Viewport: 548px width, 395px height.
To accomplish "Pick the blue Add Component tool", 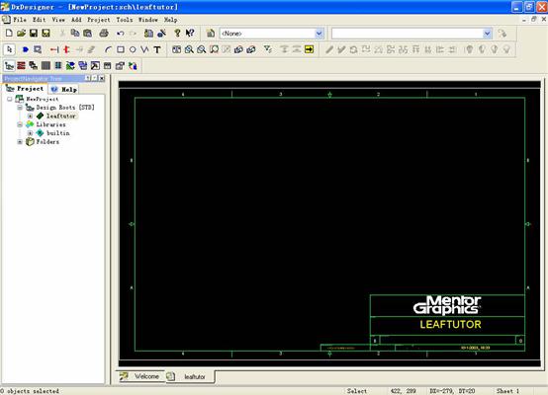I will [x=25, y=49].
